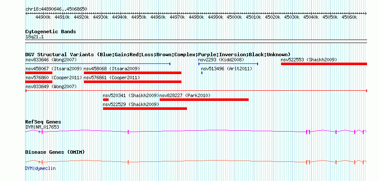379x181 pixels.
Task: Click the nsv833649 (Wong2007) thin red line
Action: point(196,91)
